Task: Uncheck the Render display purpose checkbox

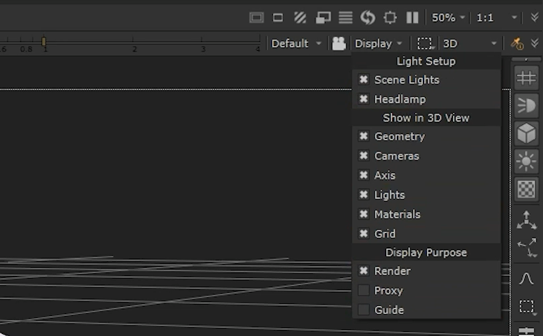Action: (364, 271)
